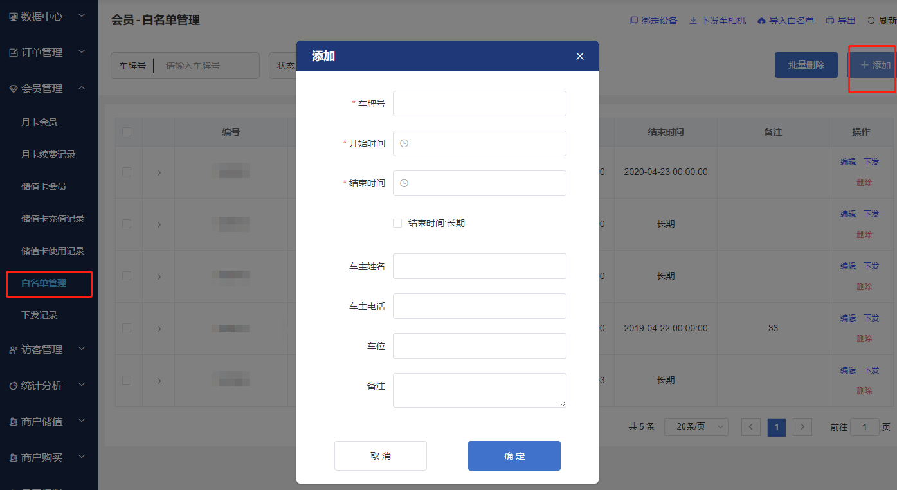
Task: Open 下发记录 menu item
Action: point(39,315)
